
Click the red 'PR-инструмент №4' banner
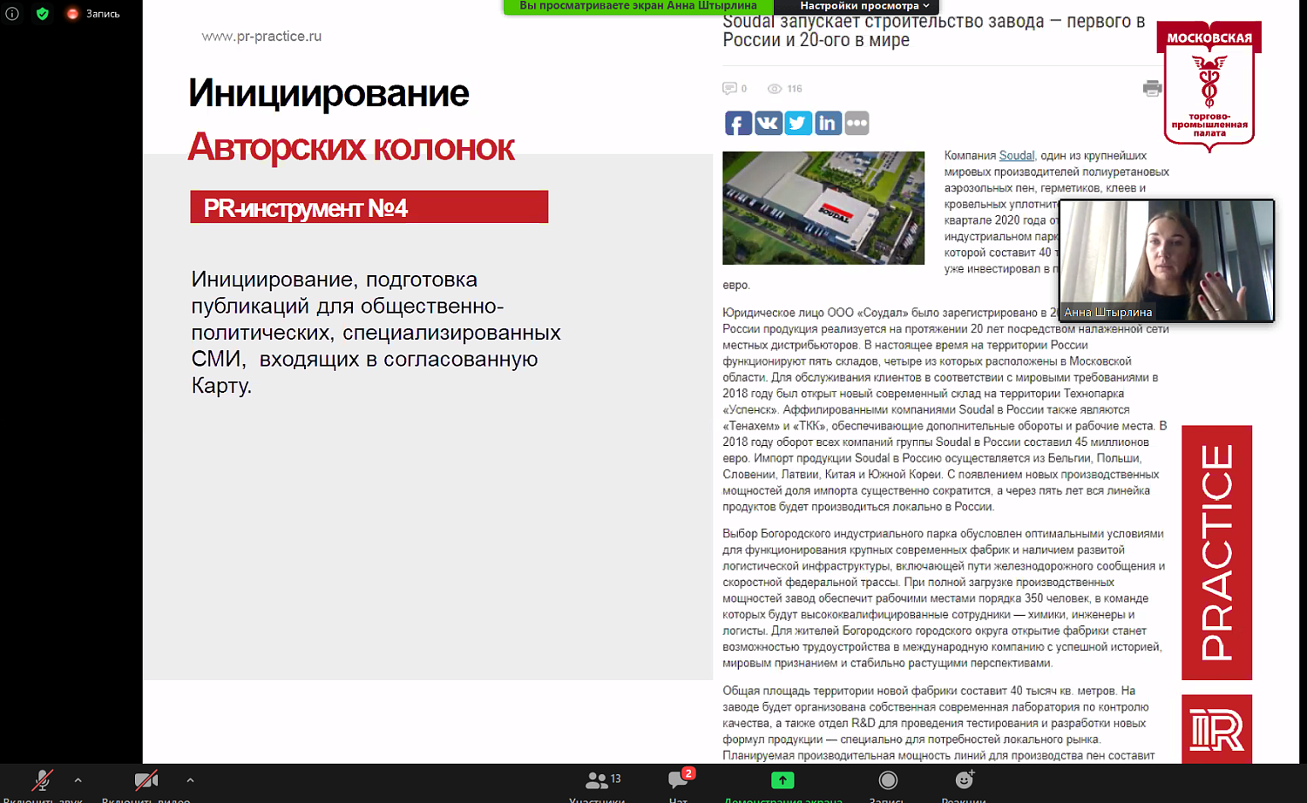coord(369,207)
